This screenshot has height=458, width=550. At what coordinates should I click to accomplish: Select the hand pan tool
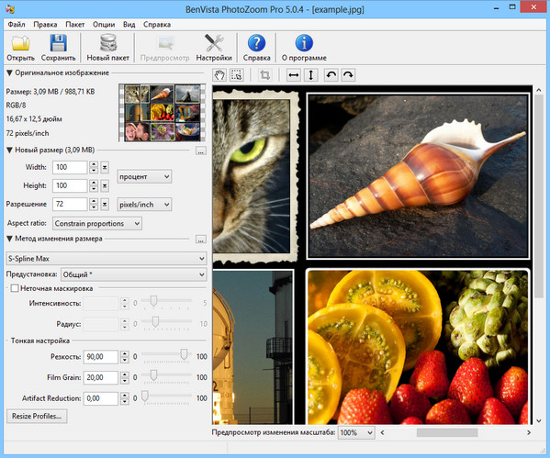coord(219,75)
